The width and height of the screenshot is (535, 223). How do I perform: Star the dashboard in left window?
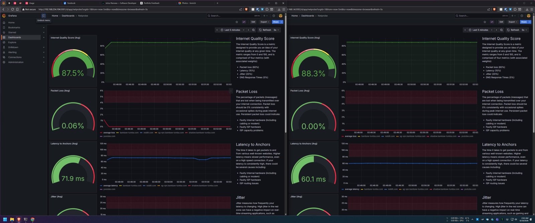coord(237,22)
